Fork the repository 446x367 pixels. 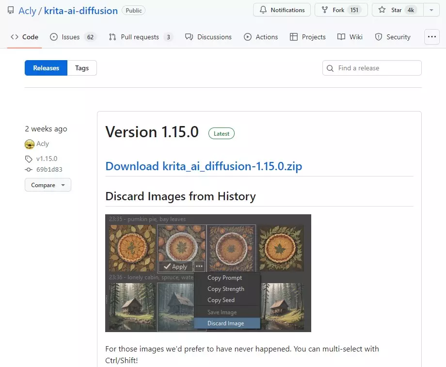click(341, 10)
